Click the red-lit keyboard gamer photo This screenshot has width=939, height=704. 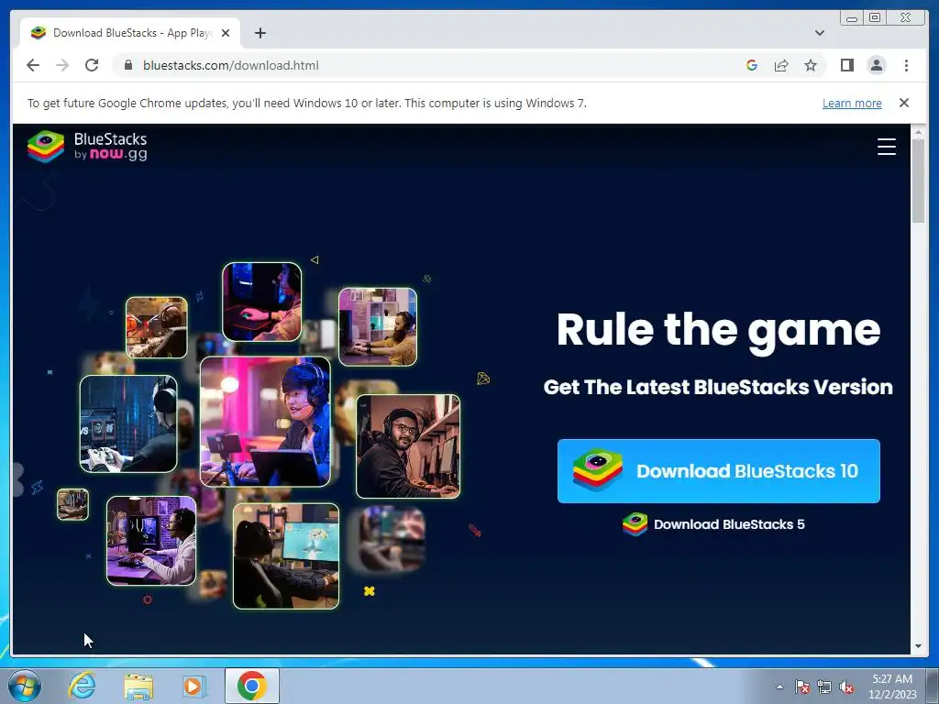coord(261,302)
